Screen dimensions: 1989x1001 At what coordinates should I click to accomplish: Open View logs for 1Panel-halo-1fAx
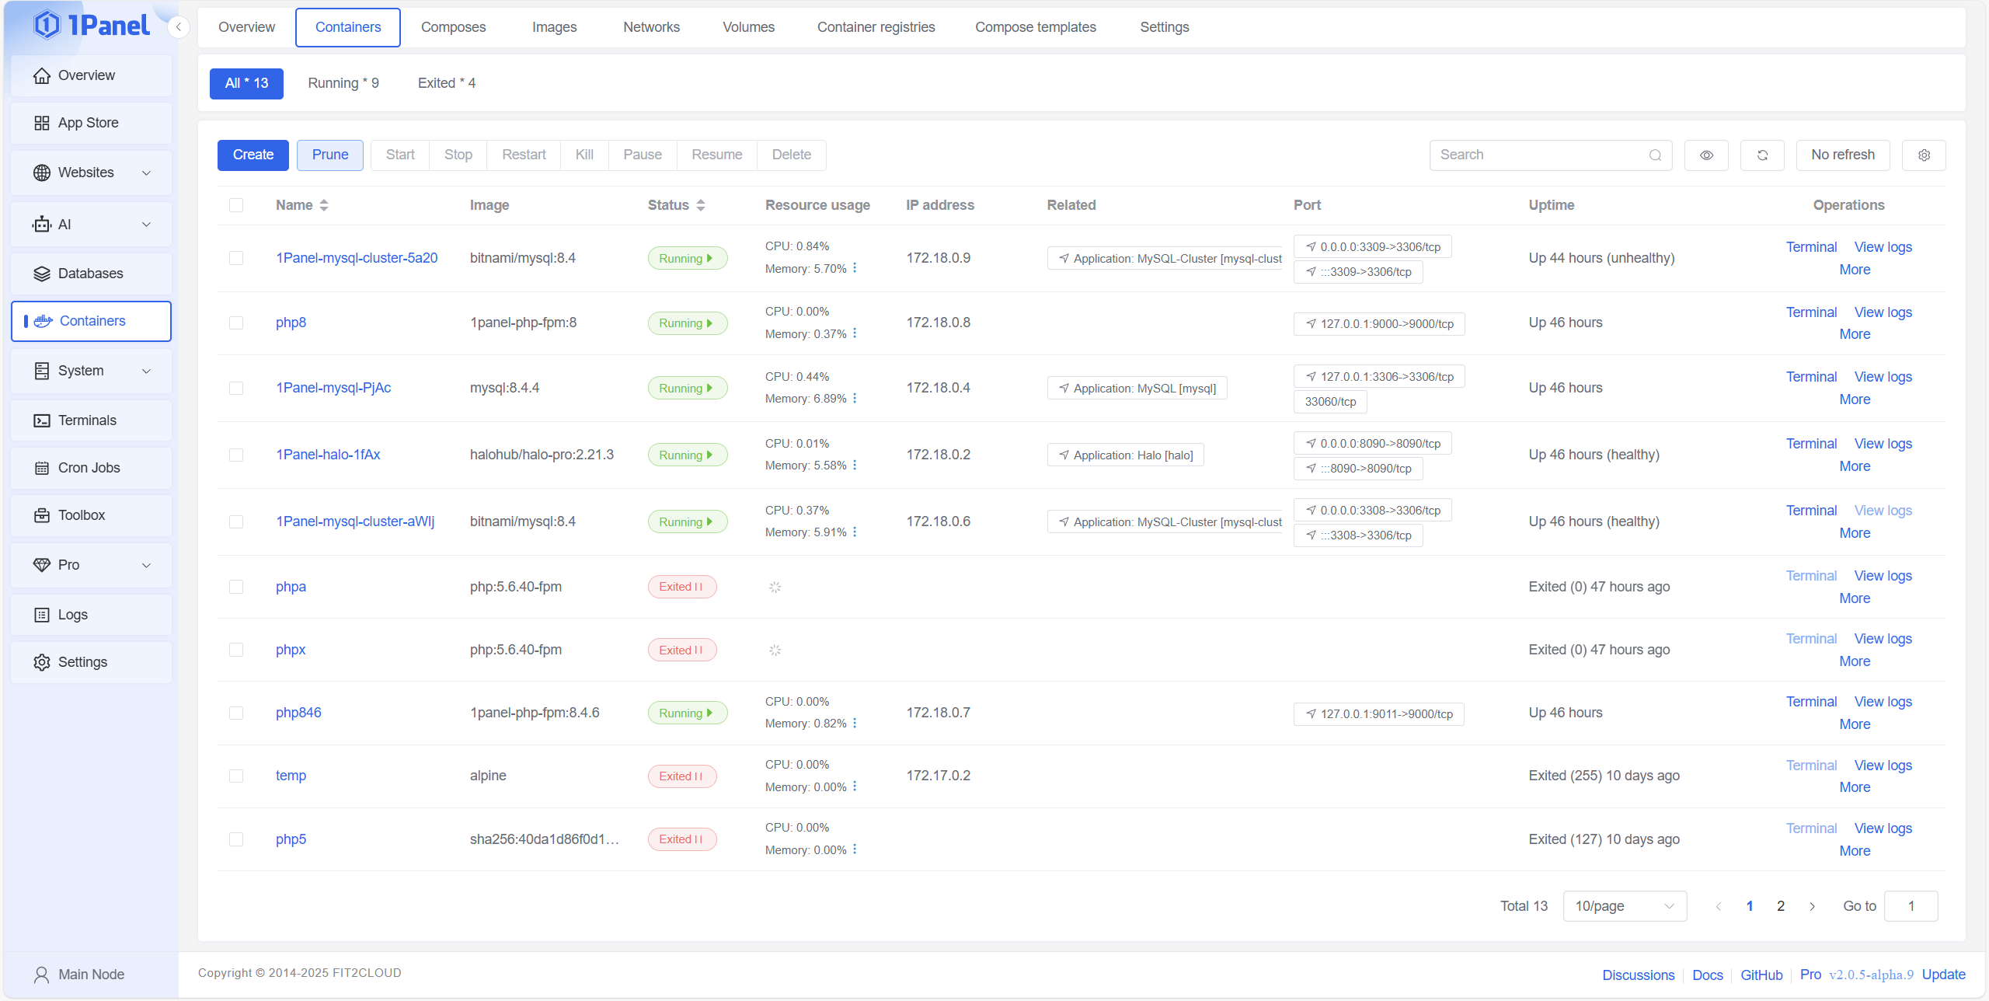(1883, 444)
